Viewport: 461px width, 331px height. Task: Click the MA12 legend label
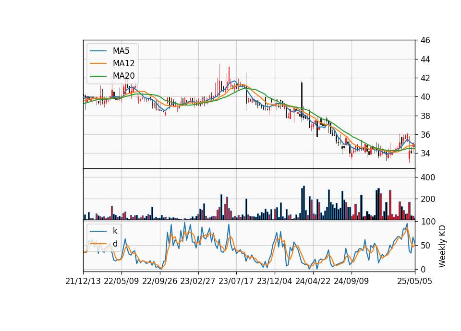tap(124, 63)
